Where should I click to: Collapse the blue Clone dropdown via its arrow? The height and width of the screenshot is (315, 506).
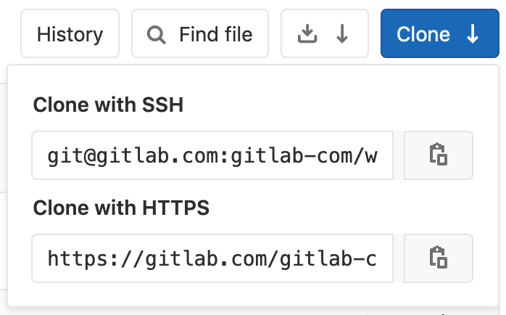(x=473, y=33)
